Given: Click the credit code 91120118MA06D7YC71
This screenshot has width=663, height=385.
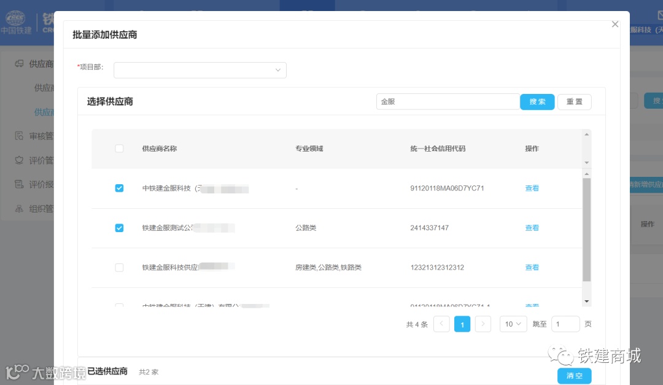Looking at the screenshot, I should point(447,189).
